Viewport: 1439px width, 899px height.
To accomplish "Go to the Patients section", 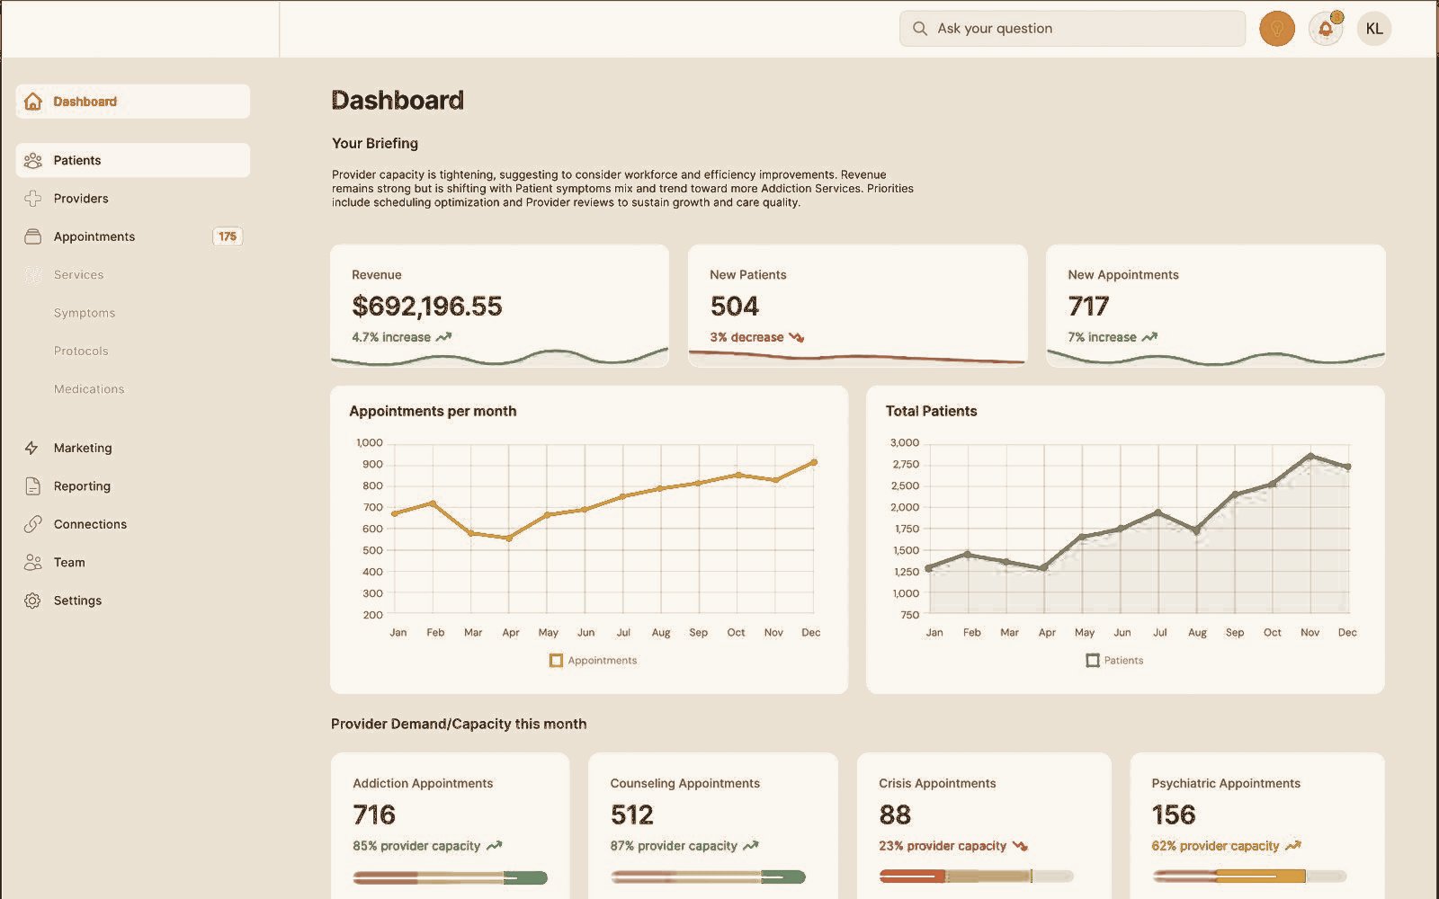I will 133,160.
